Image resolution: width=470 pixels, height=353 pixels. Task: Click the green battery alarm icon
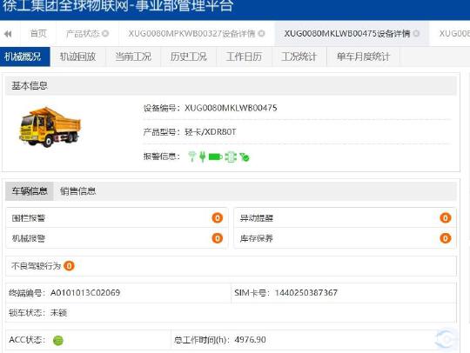(x=215, y=157)
